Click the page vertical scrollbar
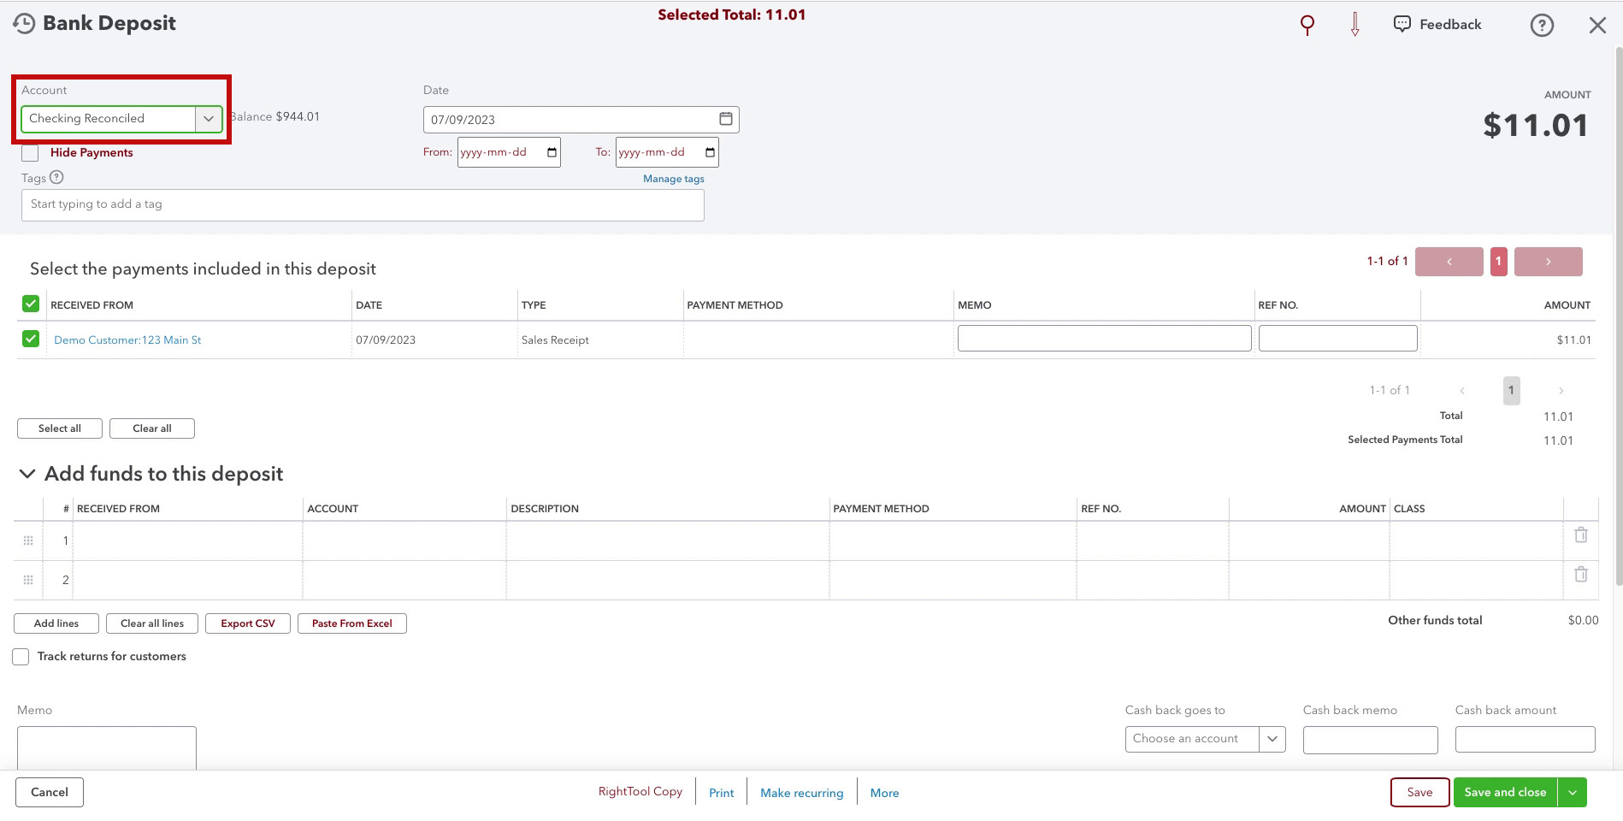The width and height of the screenshot is (1623, 821). [1619, 316]
